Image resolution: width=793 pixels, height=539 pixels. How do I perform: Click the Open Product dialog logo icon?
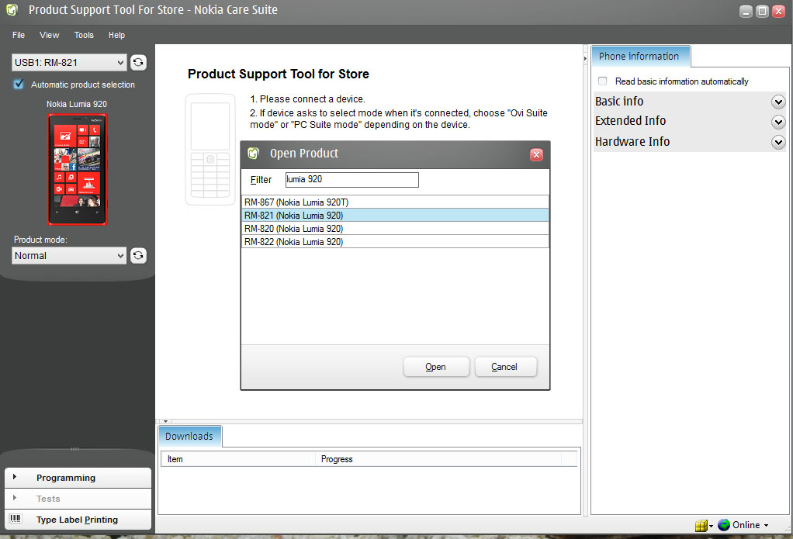click(x=254, y=154)
